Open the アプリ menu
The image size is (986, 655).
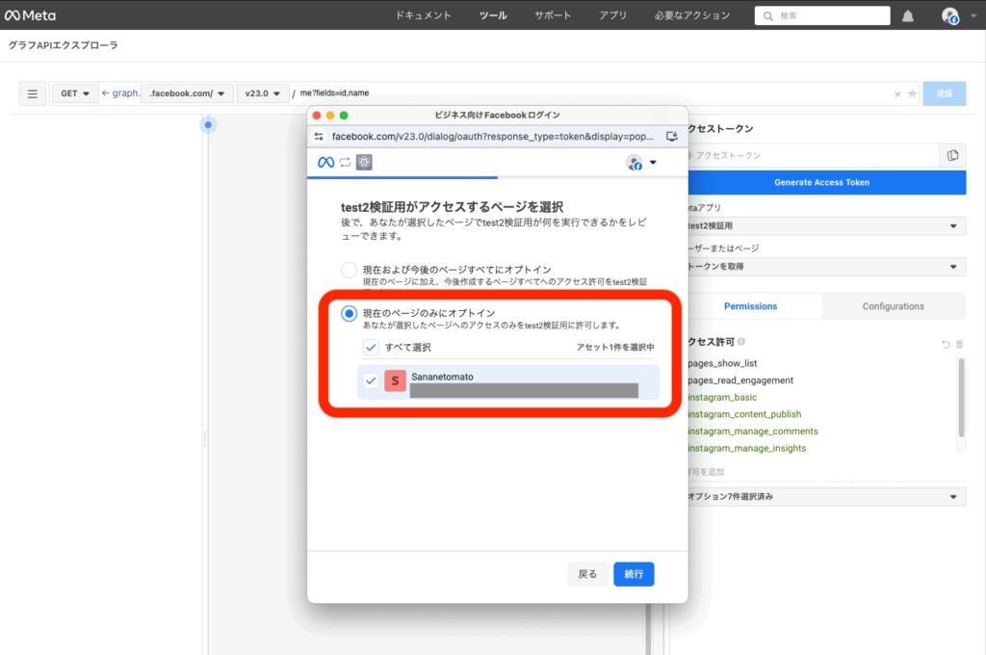[x=613, y=15]
